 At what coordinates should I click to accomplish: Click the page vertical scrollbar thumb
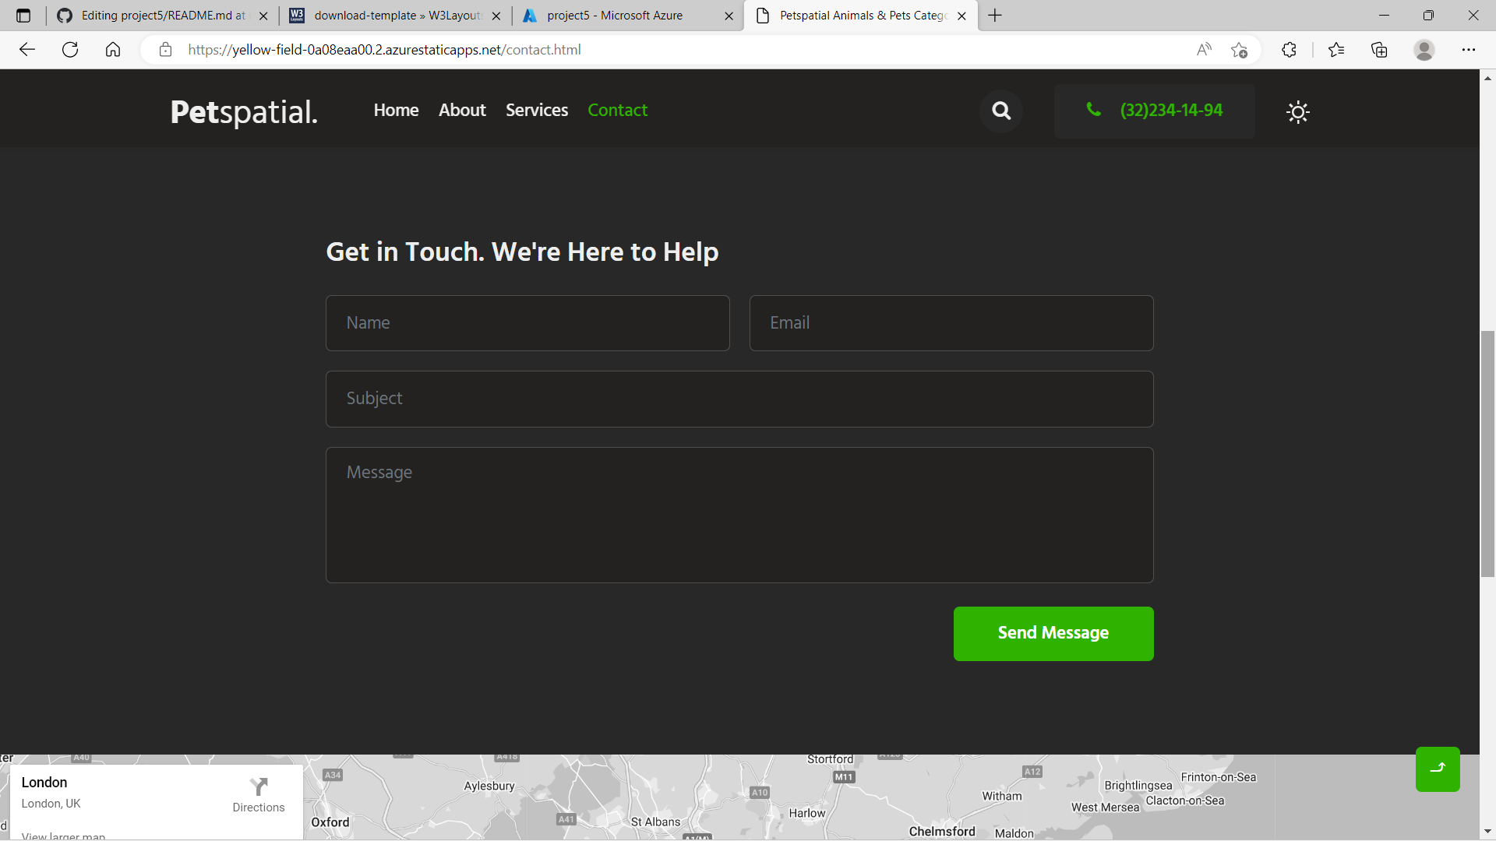point(1487,453)
